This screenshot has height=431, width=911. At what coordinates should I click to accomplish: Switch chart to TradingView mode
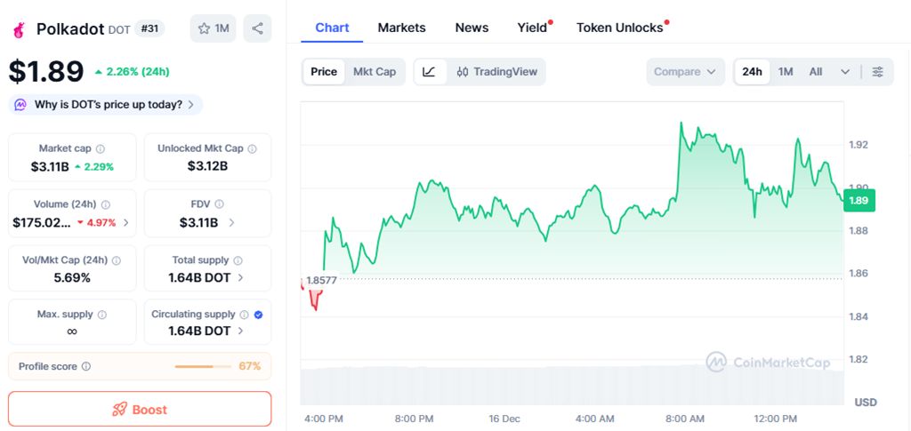pos(496,72)
